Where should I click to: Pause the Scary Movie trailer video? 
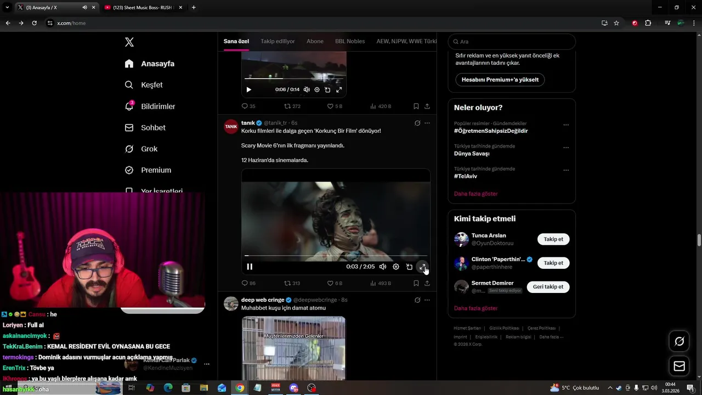tap(250, 267)
